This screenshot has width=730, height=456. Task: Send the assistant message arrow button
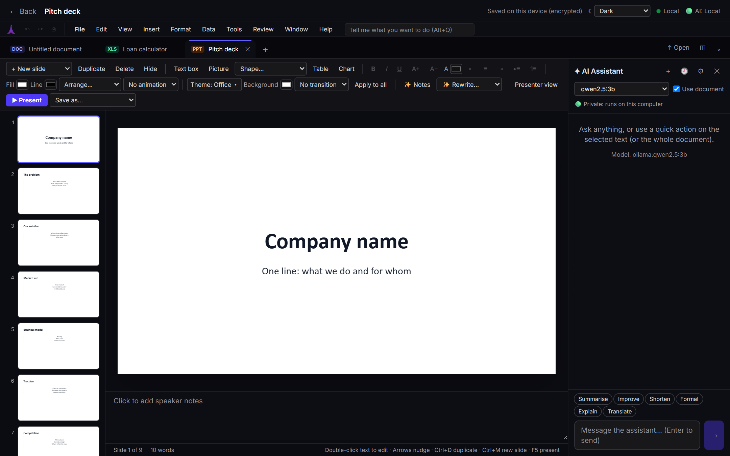714,435
